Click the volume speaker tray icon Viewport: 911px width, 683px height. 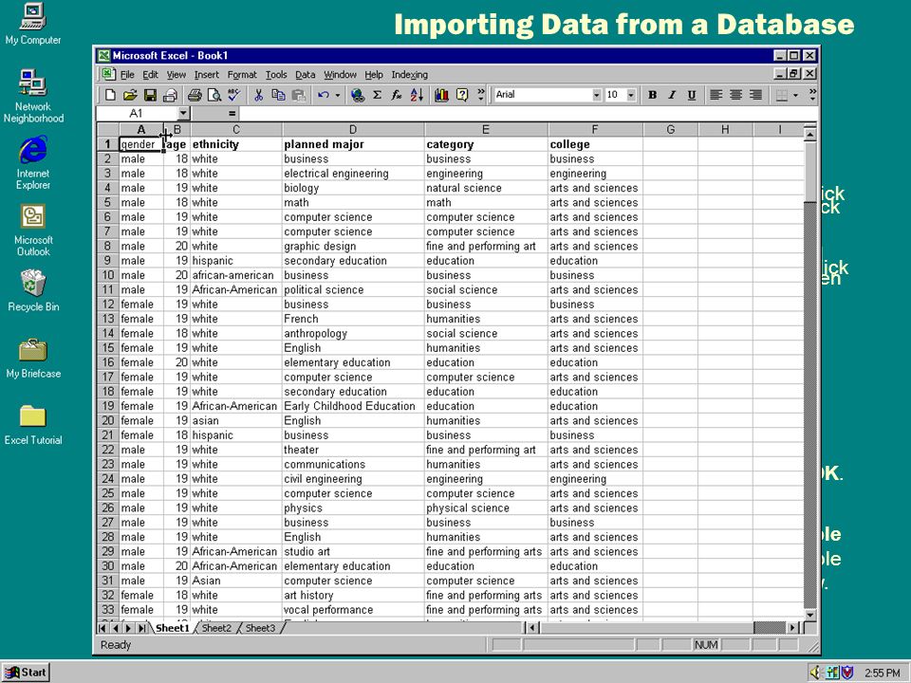[x=814, y=673]
